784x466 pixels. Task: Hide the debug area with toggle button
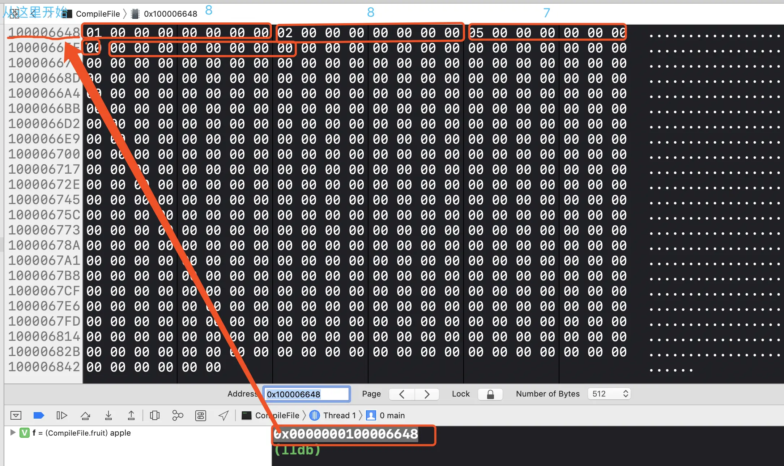tap(16, 415)
